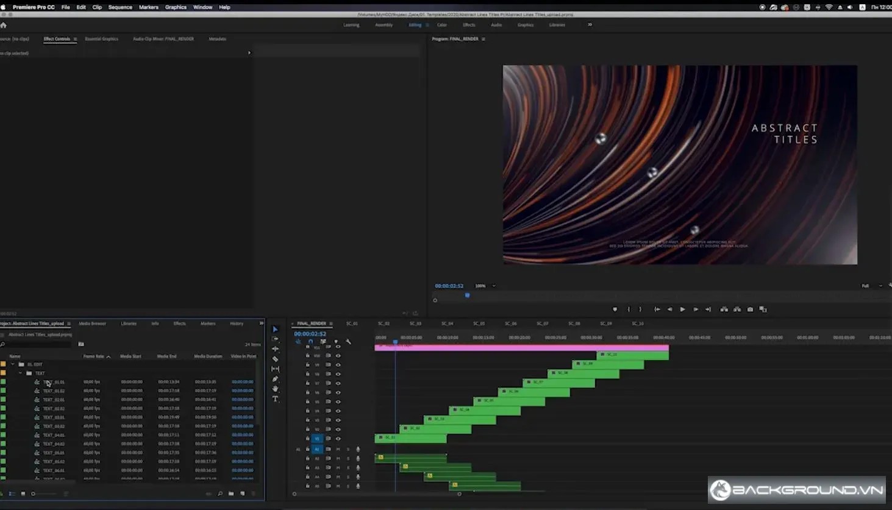The width and height of the screenshot is (892, 510).
Task: Toggle V2 track output eye
Action: tap(338, 430)
